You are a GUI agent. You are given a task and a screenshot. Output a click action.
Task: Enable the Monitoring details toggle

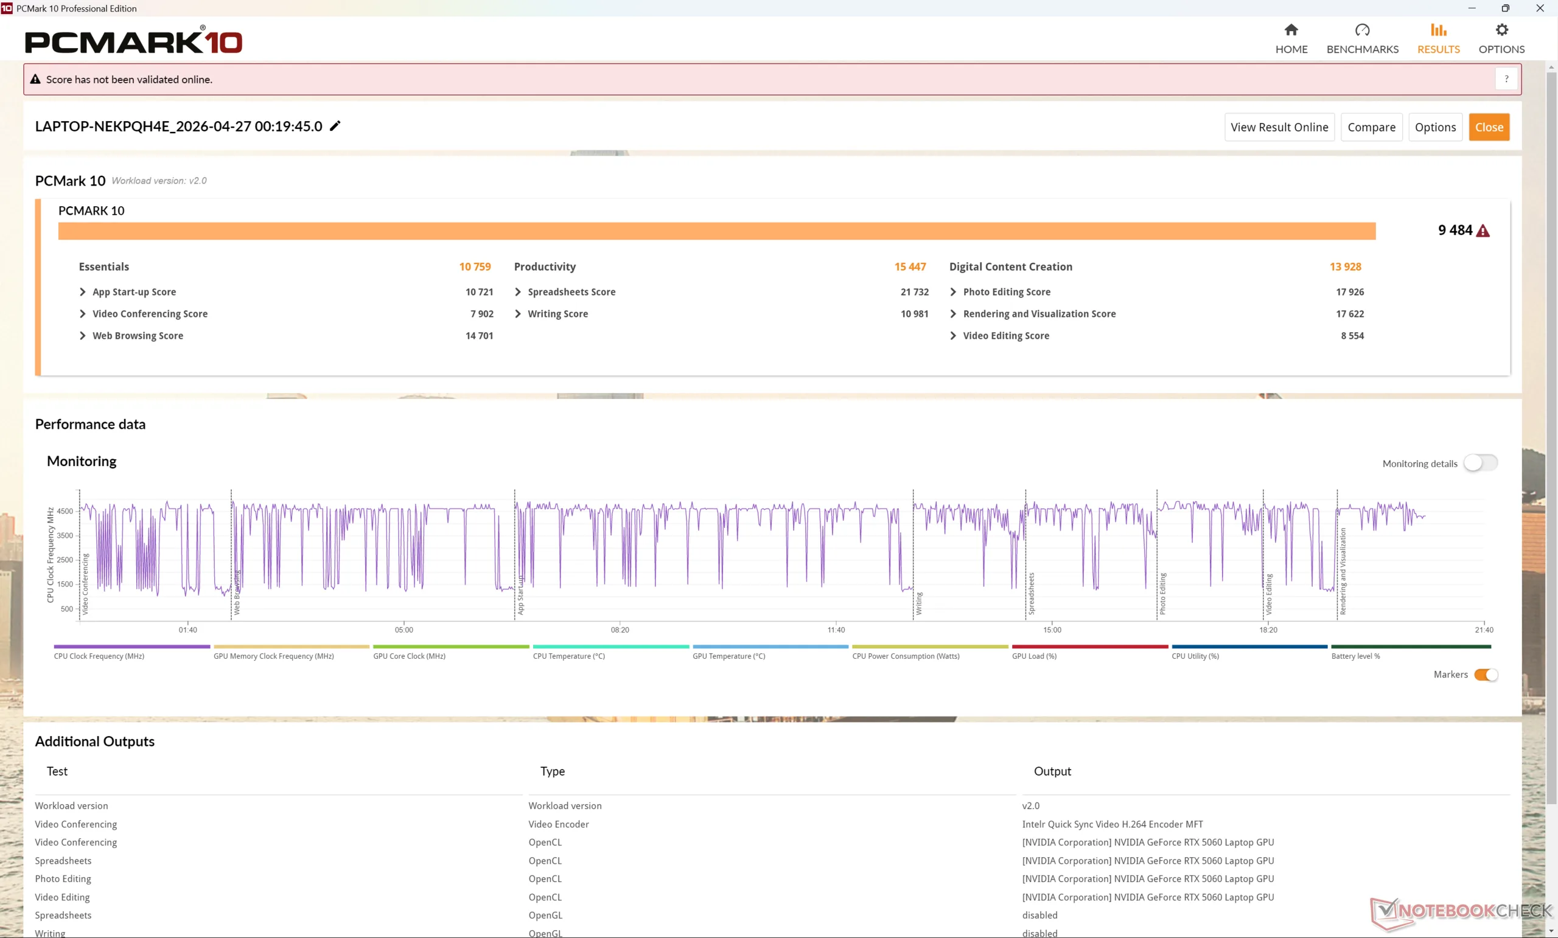(x=1480, y=464)
